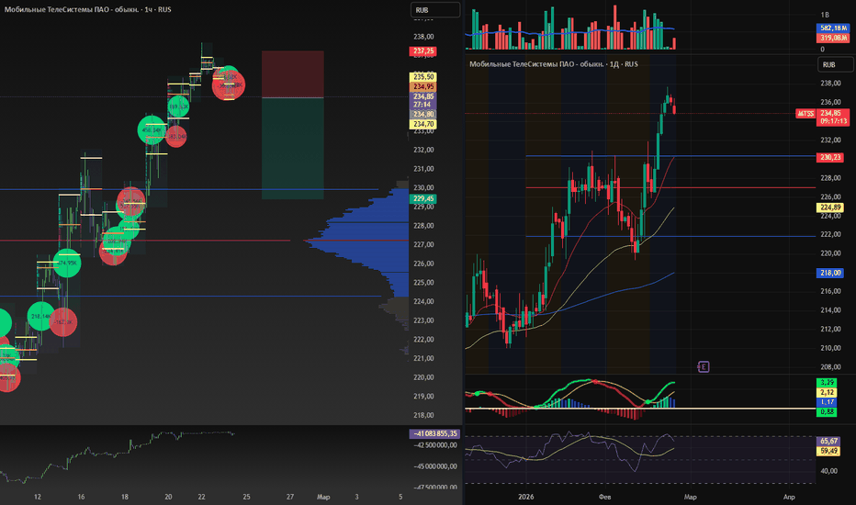Click the purple 234,85 current price label
Screen dimensions: 856x505
423,100
